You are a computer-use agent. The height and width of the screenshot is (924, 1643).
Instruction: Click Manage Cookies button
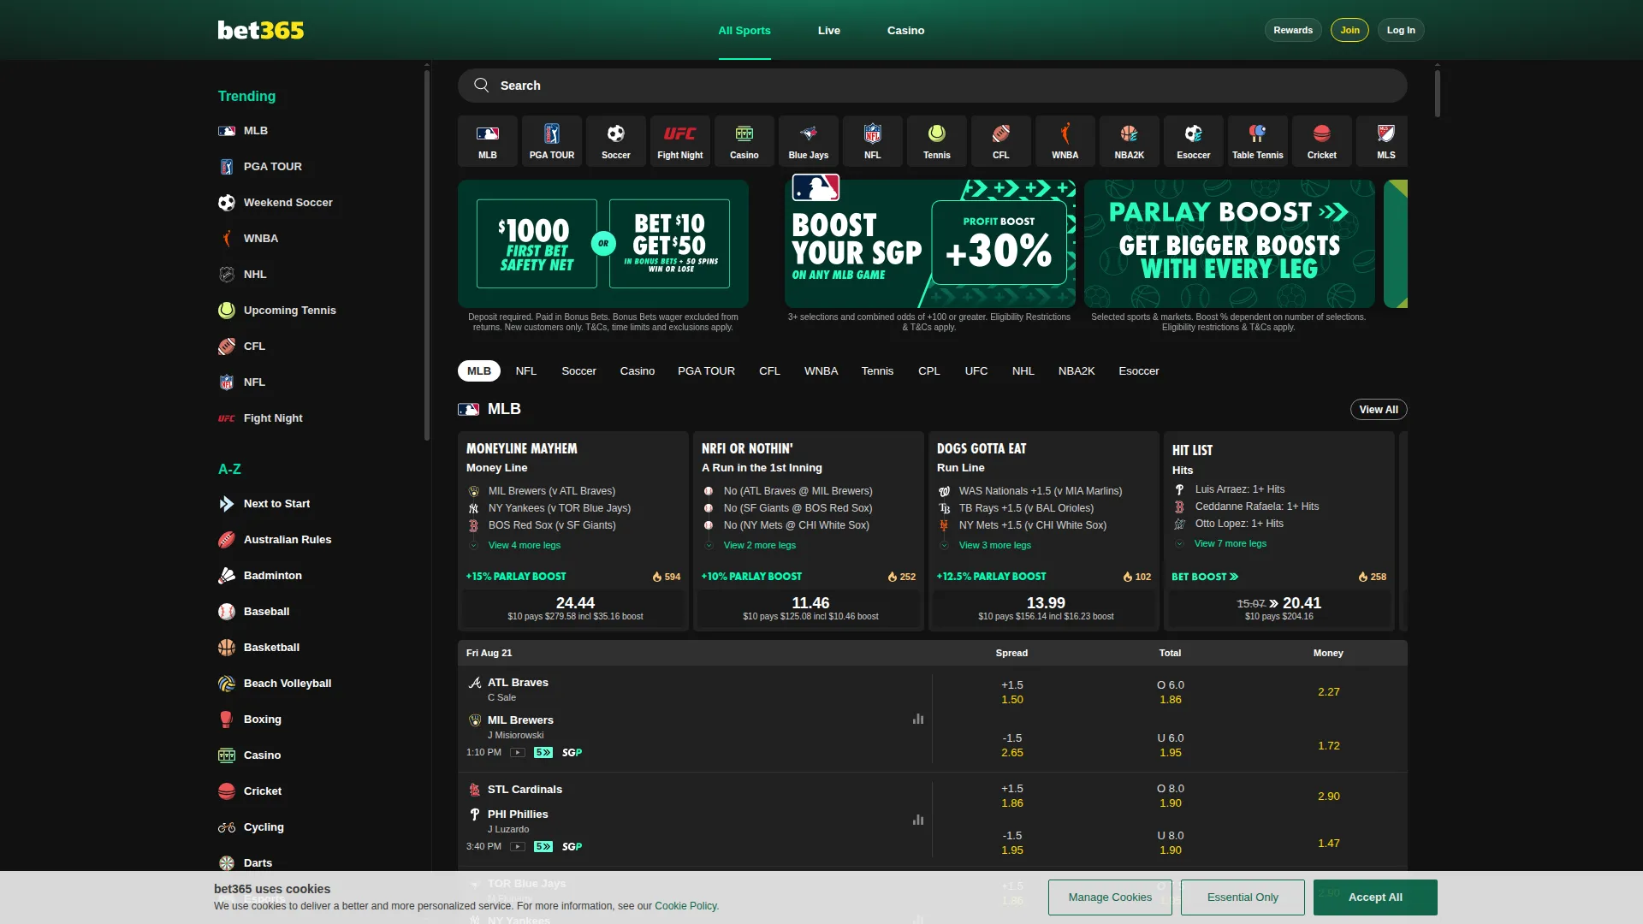click(x=1110, y=897)
